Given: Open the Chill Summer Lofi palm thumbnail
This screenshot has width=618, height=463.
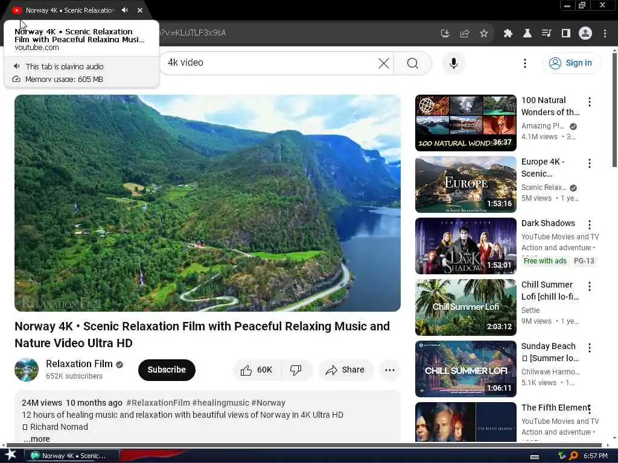Looking at the screenshot, I should pyautogui.click(x=465, y=307).
